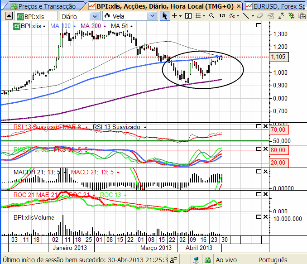This screenshot has height=264, width=307.
Task: Switch to the Preços e Transacção tab
Action: click(x=43, y=6)
